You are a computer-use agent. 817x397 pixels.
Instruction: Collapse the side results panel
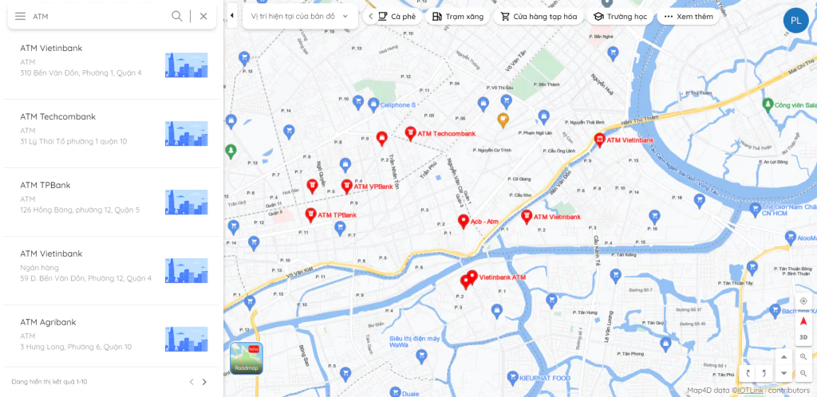click(232, 16)
